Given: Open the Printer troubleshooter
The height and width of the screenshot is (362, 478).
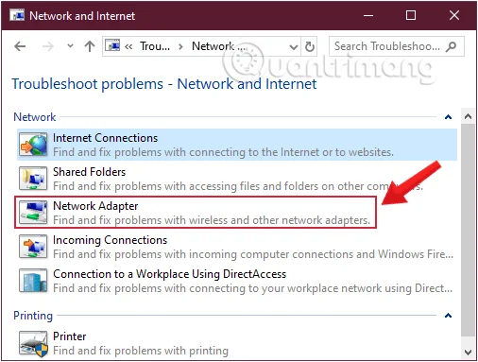Looking at the screenshot, I should (x=237, y=343).
